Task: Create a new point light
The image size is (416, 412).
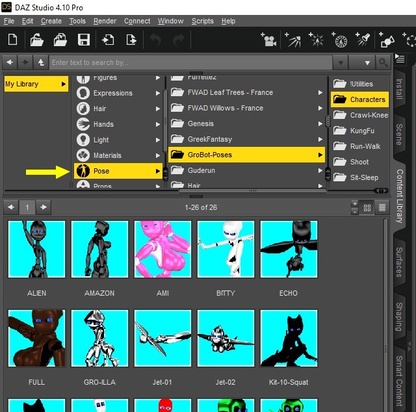Action: (317, 40)
